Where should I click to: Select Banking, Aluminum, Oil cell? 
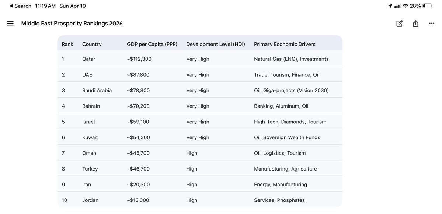coord(281,106)
